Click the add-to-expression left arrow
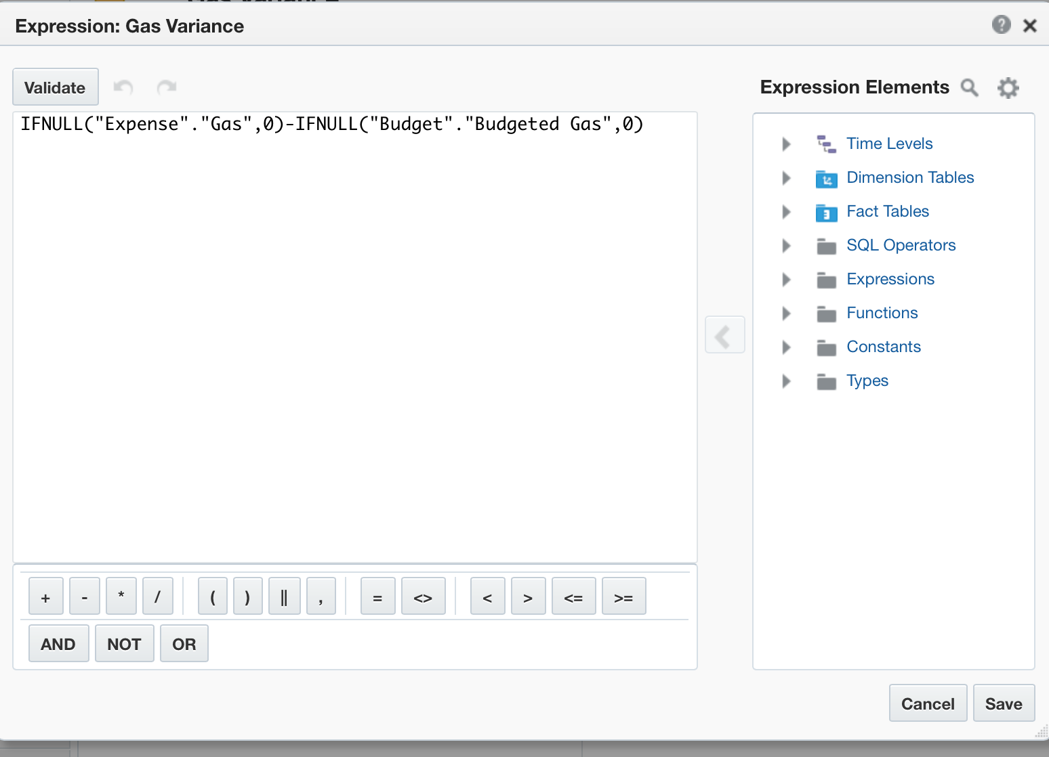Screen dimensions: 1049x757 724,334
